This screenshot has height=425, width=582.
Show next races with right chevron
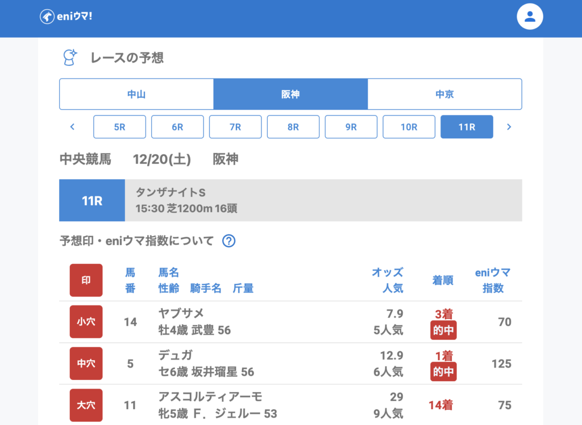click(509, 127)
